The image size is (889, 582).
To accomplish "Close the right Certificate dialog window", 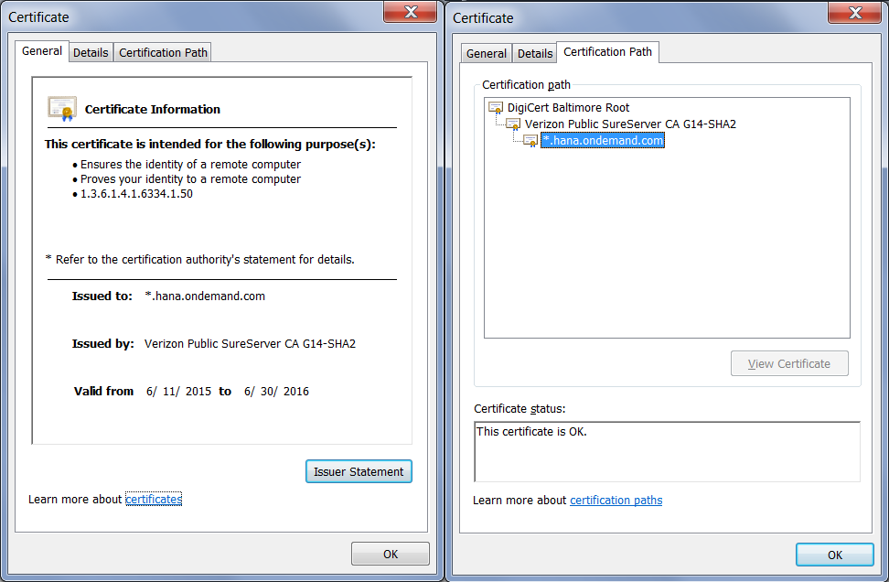I will pyautogui.click(x=853, y=13).
